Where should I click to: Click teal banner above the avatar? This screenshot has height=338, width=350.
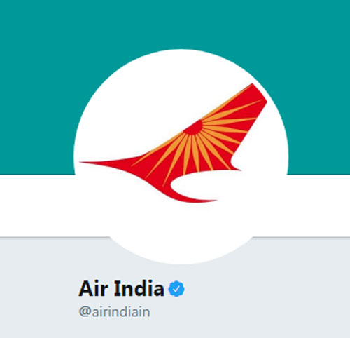coord(181,23)
